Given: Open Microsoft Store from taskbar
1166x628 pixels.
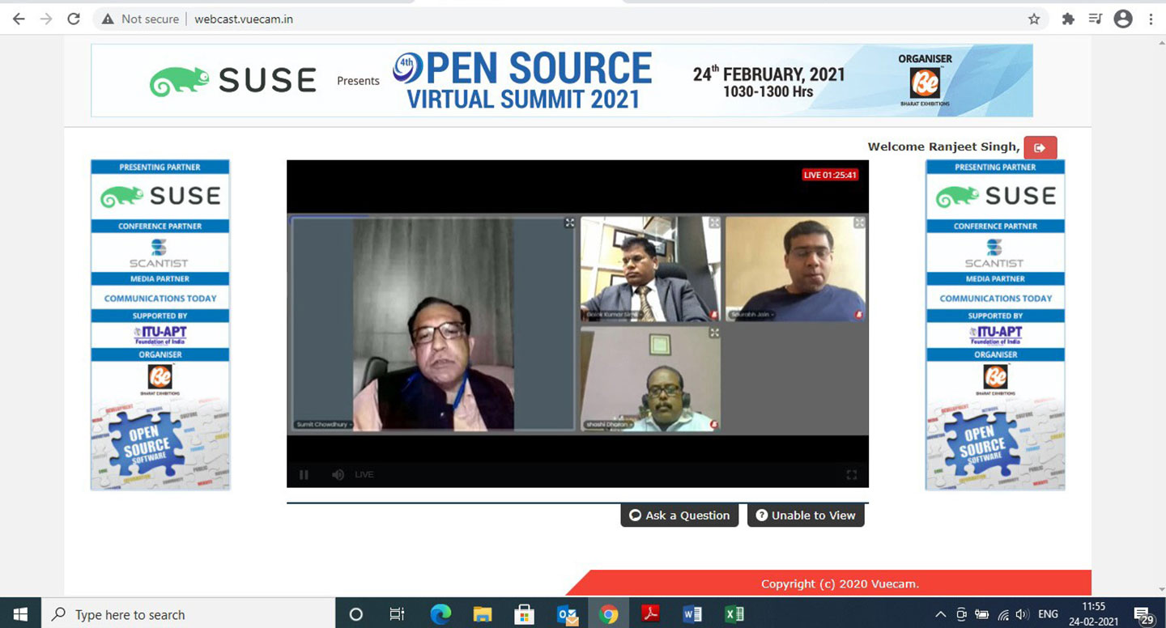Looking at the screenshot, I should [525, 614].
